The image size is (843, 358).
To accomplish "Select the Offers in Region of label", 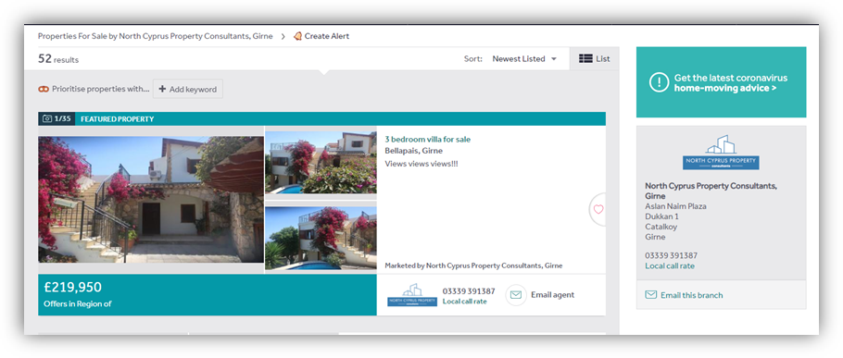I will point(78,304).
